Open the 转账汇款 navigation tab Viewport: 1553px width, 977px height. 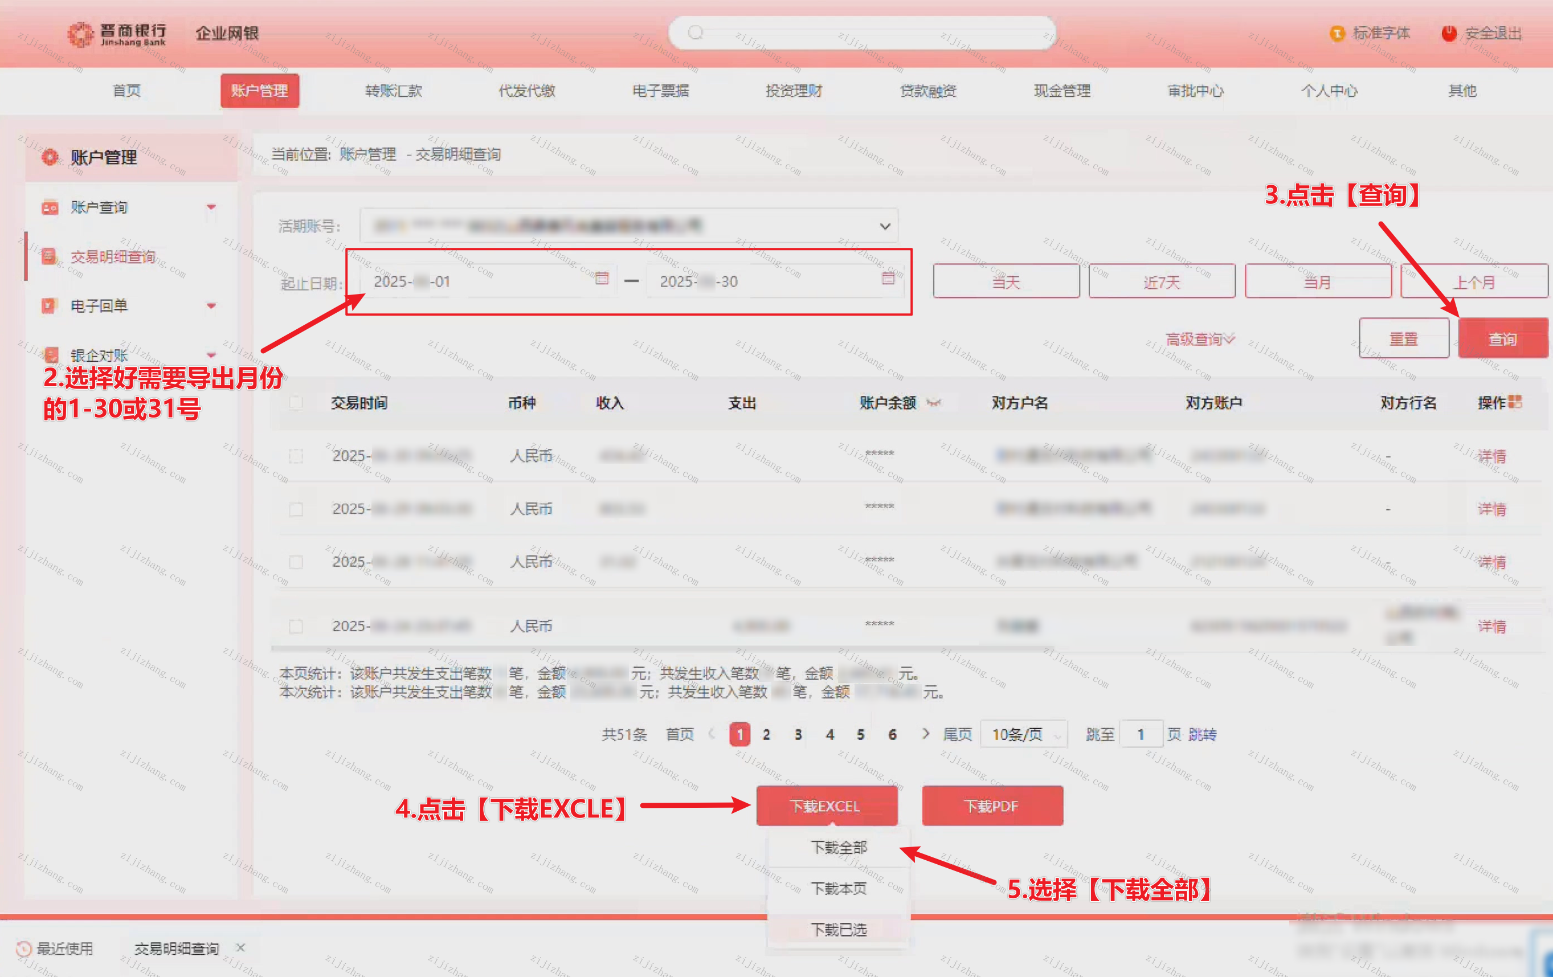pos(394,91)
